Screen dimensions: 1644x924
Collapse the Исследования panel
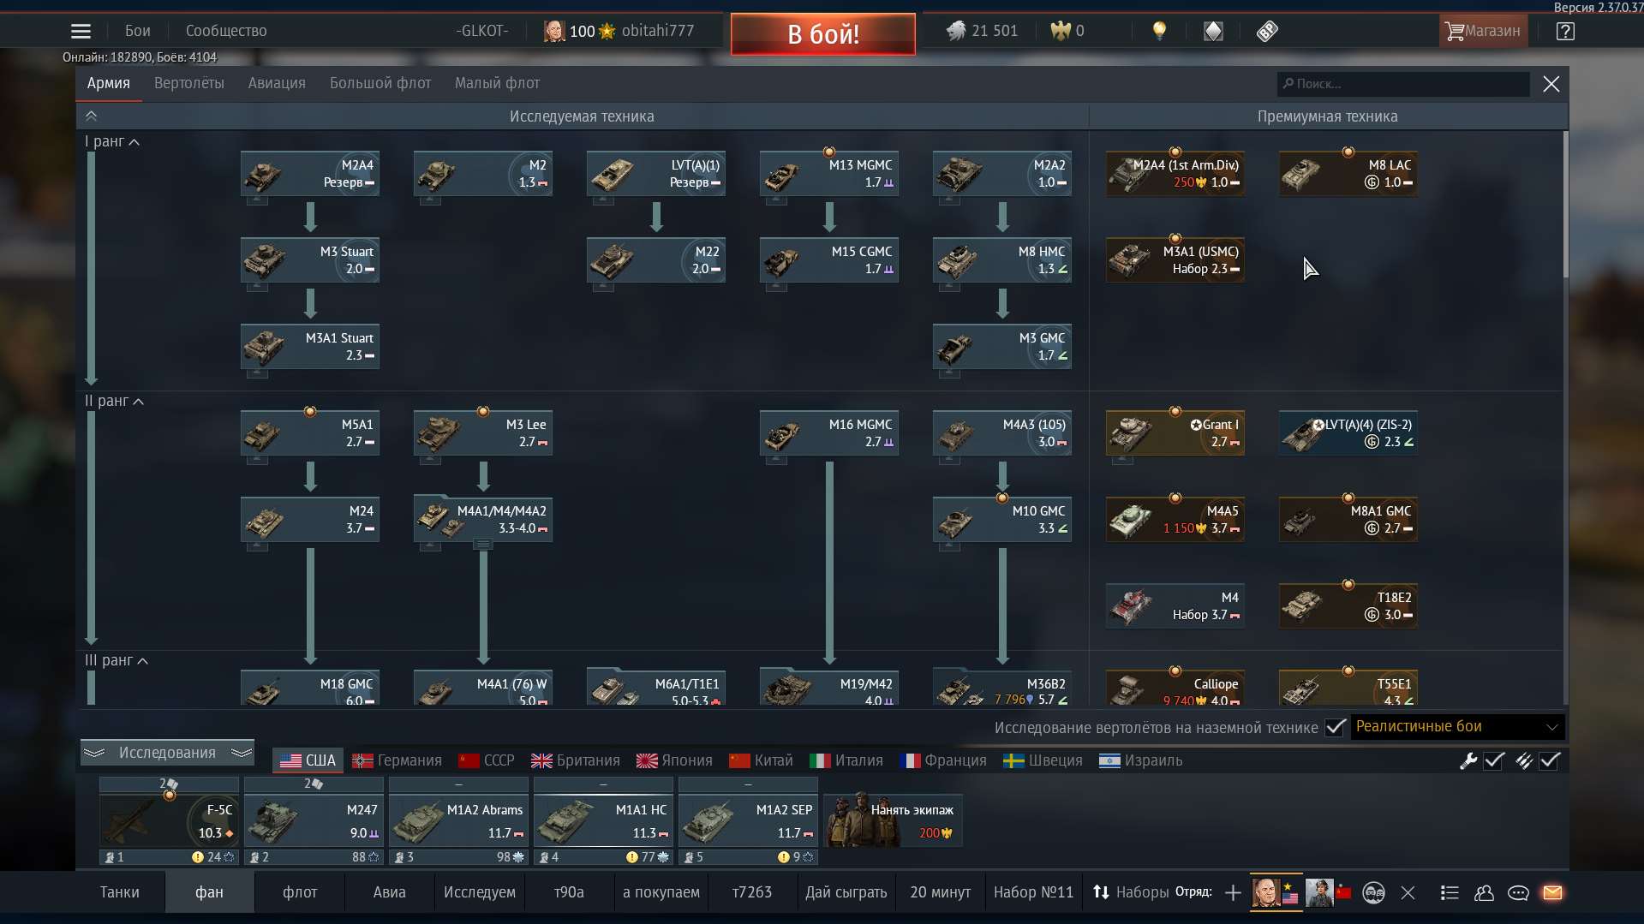167,752
